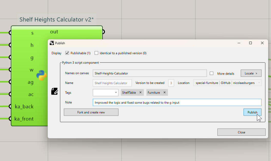Focus the Note text field
The width and height of the screenshot is (271, 161).
click(x=177, y=103)
